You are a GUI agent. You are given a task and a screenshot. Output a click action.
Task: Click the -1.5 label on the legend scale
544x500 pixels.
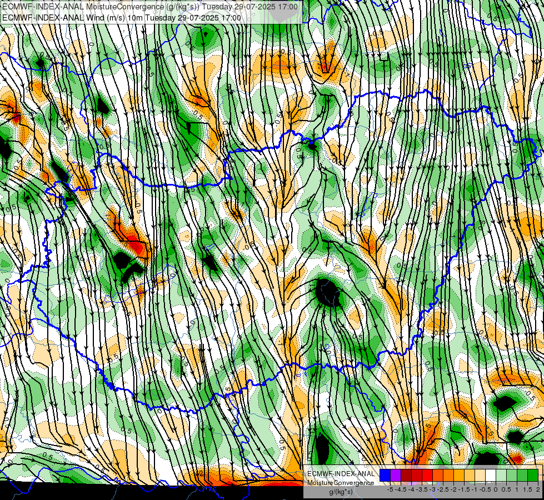(464, 489)
